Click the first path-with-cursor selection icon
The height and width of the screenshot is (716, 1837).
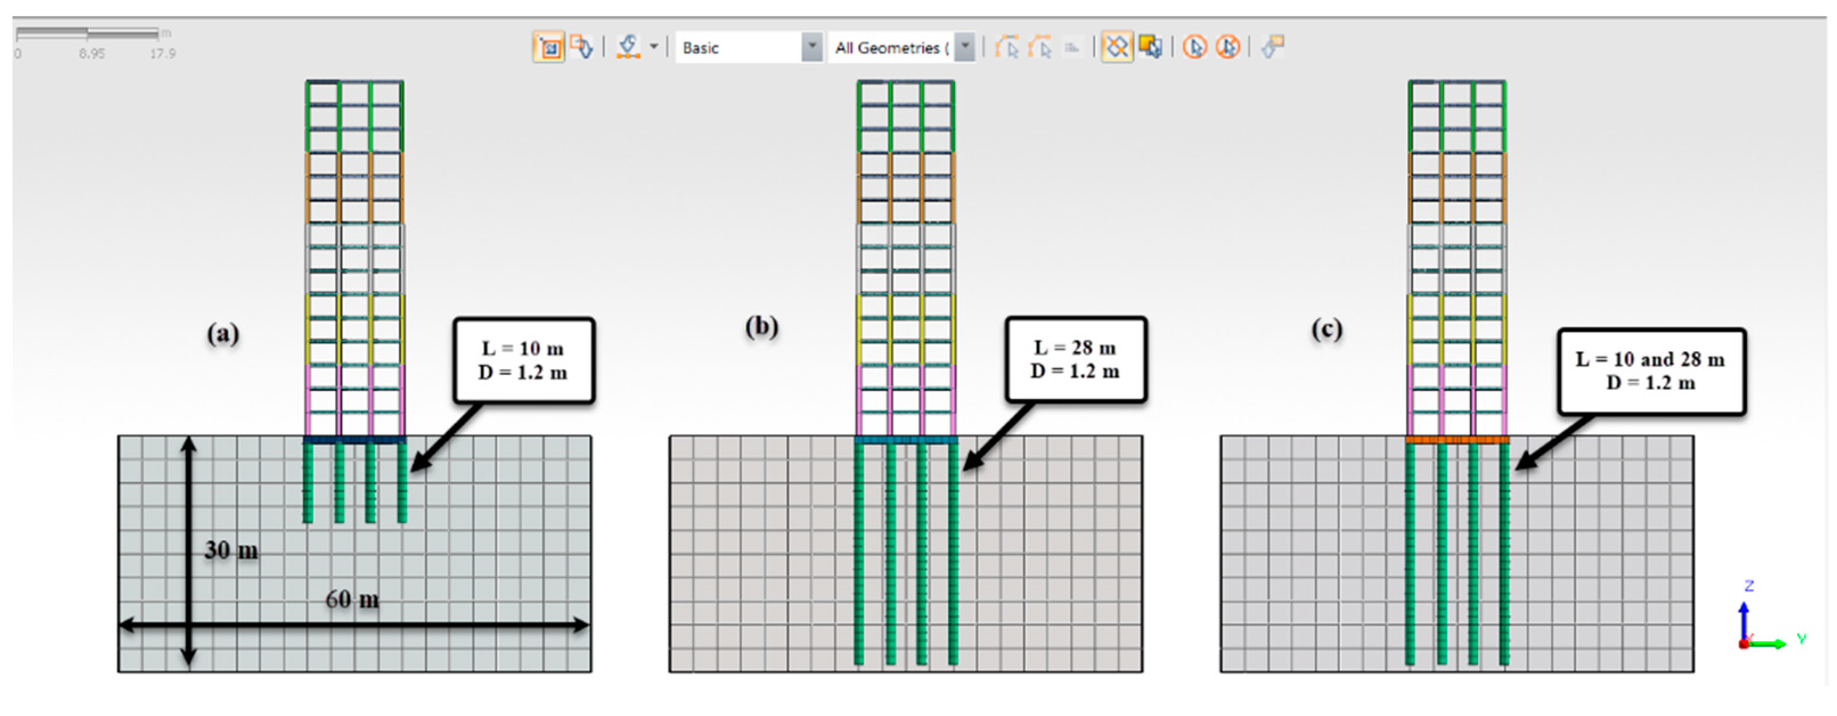1007,48
